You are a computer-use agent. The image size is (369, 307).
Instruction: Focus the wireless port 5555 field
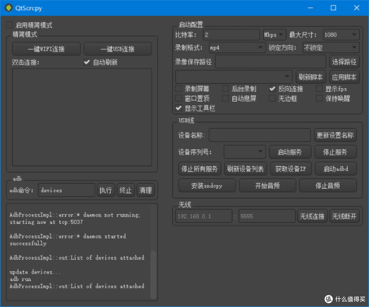pos(267,216)
